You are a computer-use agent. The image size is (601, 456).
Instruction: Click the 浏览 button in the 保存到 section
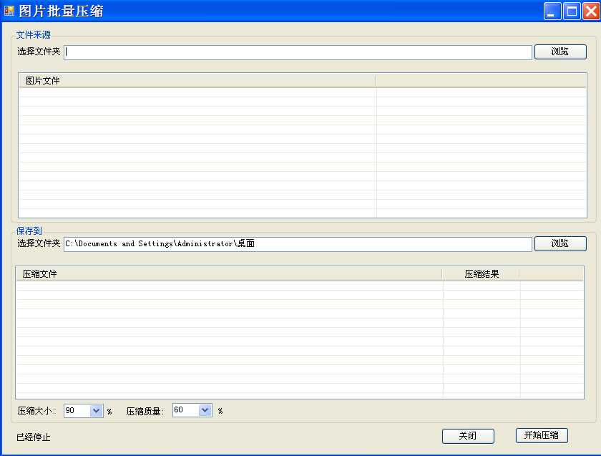pos(560,243)
